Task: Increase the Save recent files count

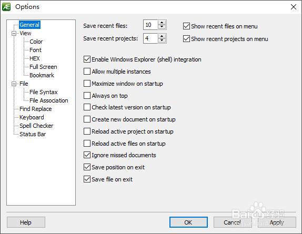Action: pyautogui.click(x=162, y=23)
